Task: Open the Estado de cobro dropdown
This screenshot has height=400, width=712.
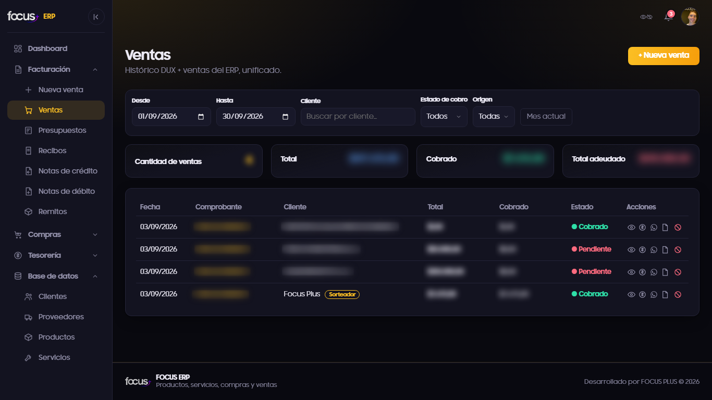Action: (444, 117)
